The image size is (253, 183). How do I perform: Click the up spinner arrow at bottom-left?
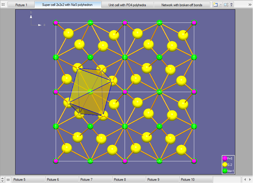[2, 178]
